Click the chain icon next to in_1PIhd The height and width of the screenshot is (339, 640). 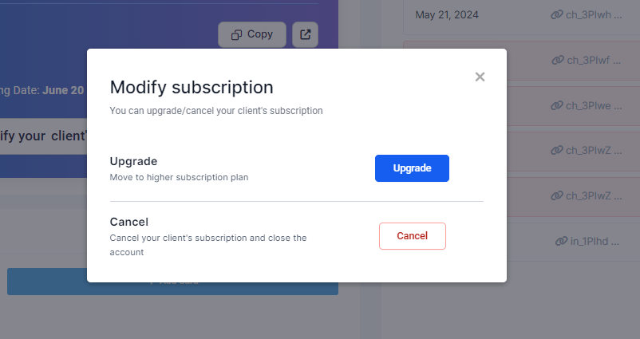coord(560,242)
